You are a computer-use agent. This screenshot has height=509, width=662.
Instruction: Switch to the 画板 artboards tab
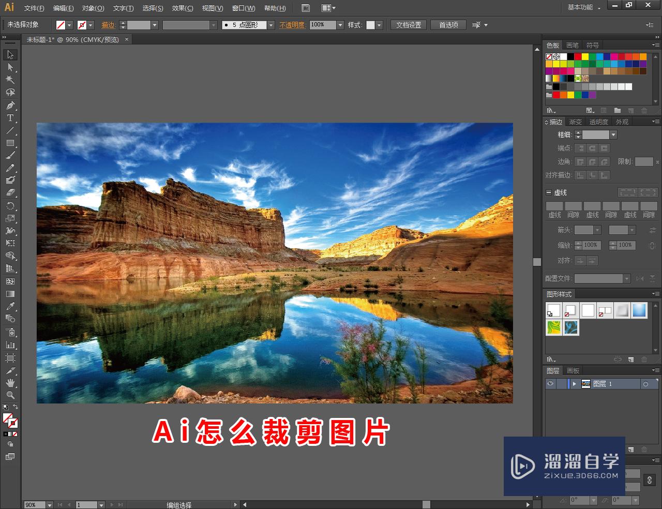(573, 370)
